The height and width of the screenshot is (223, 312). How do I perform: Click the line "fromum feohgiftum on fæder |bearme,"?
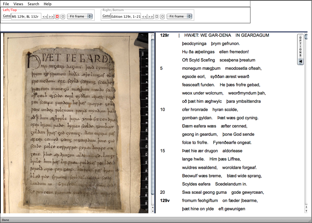tap(220, 201)
